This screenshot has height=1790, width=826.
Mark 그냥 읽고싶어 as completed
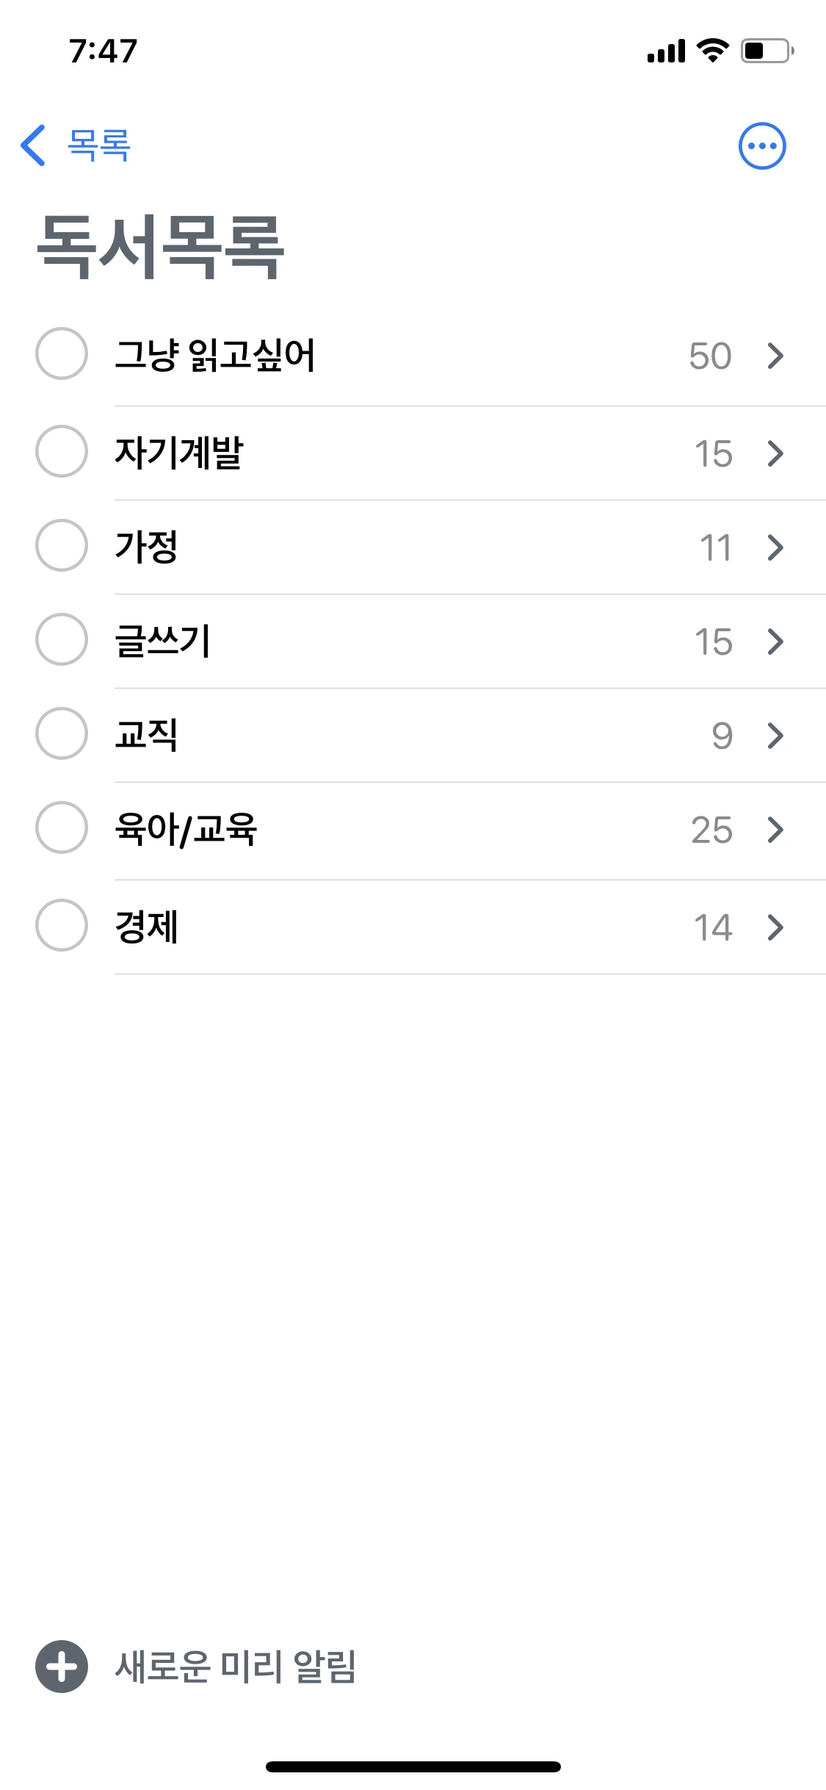click(x=62, y=353)
